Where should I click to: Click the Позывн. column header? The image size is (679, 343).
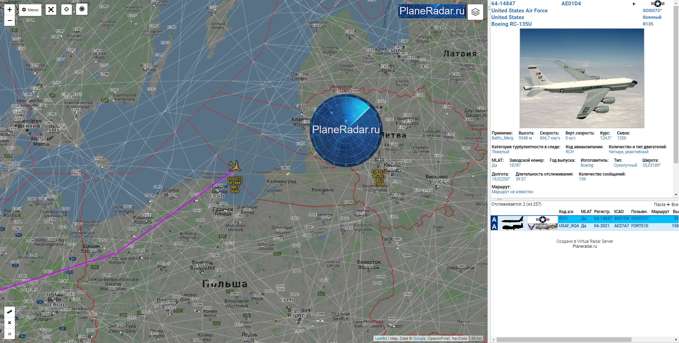(x=639, y=212)
